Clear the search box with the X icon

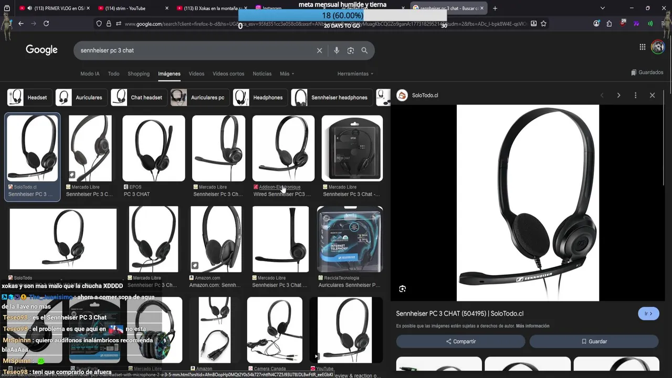click(x=319, y=50)
